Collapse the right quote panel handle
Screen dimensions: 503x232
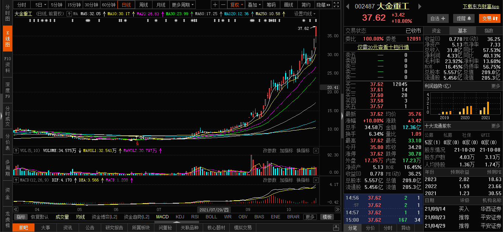pyautogui.click(x=342, y=116)
